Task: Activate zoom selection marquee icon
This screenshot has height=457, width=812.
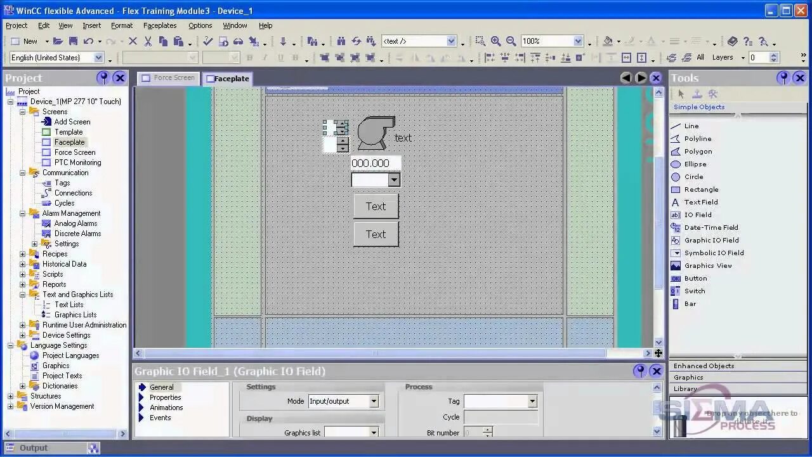Action: (480, 41)
